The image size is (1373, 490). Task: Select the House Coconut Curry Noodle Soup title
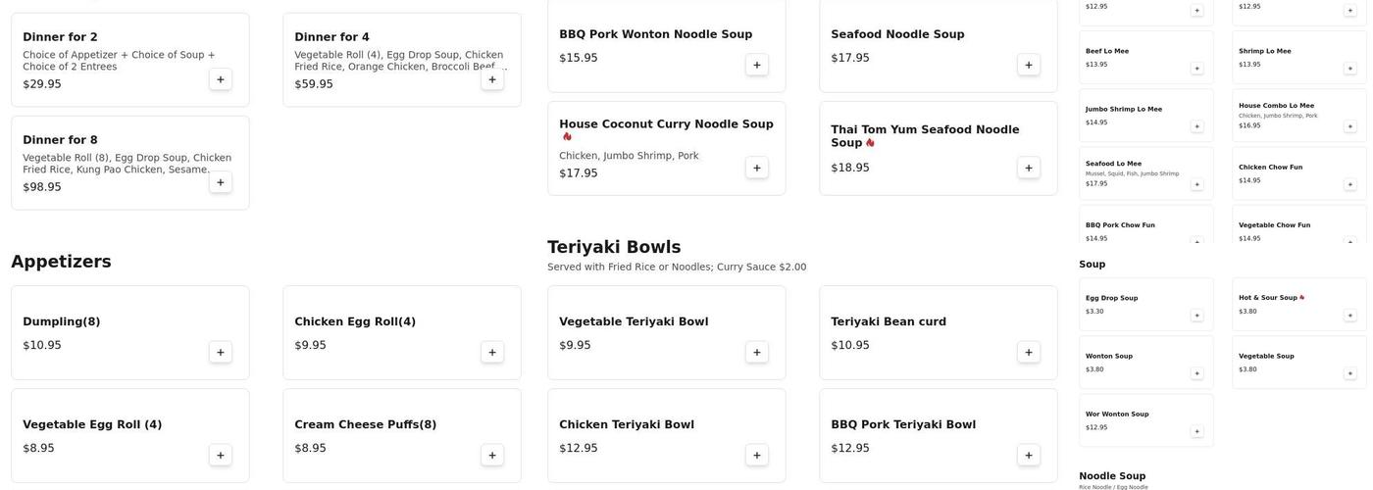pos(666,124)
